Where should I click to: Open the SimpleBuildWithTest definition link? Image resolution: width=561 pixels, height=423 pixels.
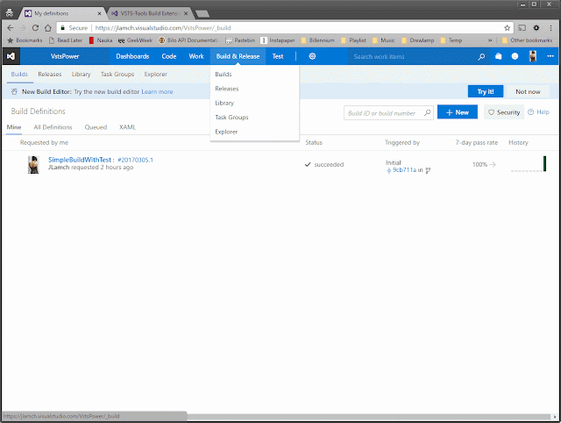[x=80, y=160]
